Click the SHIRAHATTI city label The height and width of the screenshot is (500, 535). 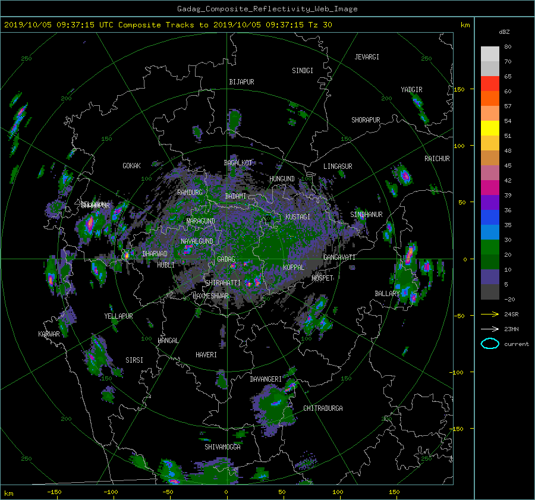tap(223, 283)
